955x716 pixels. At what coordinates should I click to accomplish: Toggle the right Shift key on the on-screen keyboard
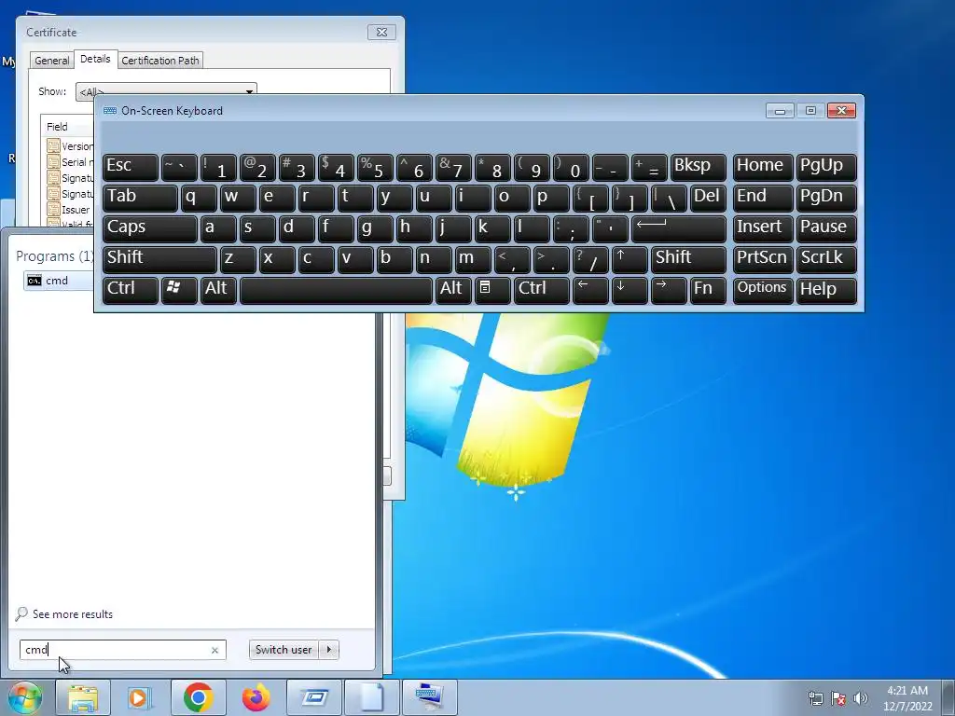click(x=688, y=259)
